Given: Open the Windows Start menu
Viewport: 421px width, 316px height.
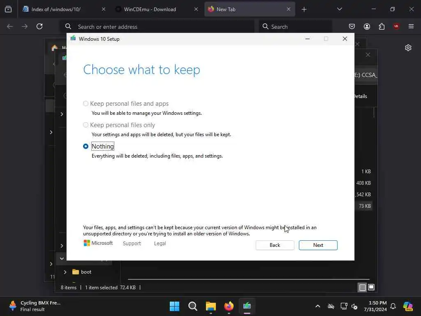Looking at the screenshot, I should point(174,306).
